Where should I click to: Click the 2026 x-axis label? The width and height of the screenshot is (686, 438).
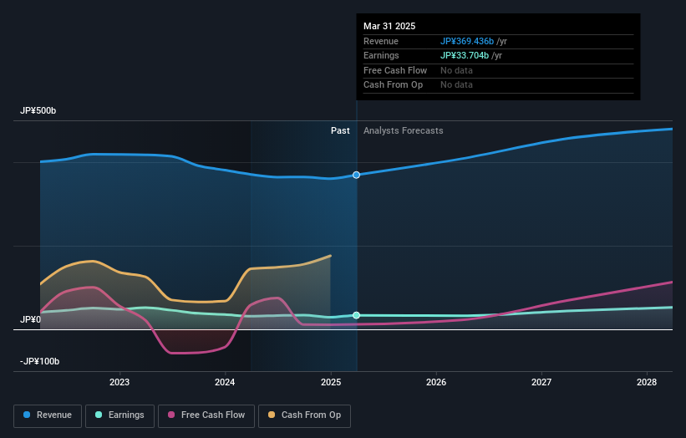click(436, 383)
